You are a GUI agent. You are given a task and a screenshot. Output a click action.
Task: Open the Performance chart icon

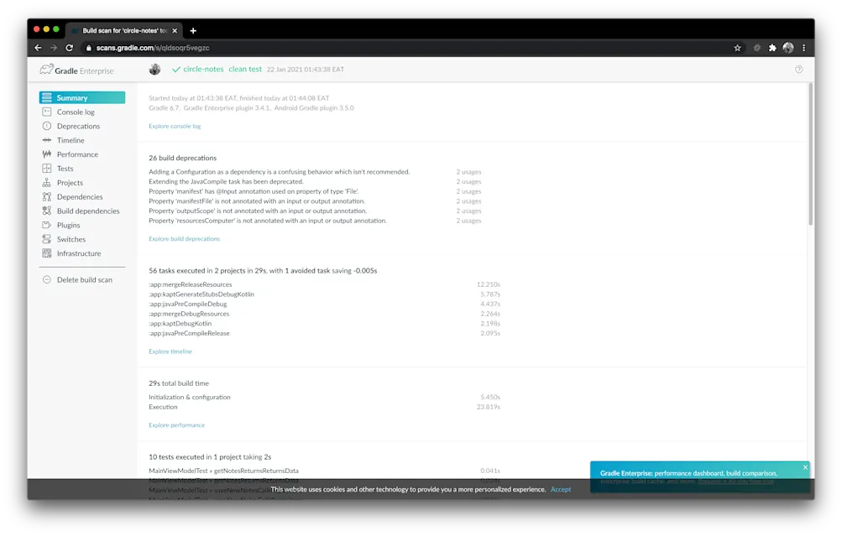point(47,154)
